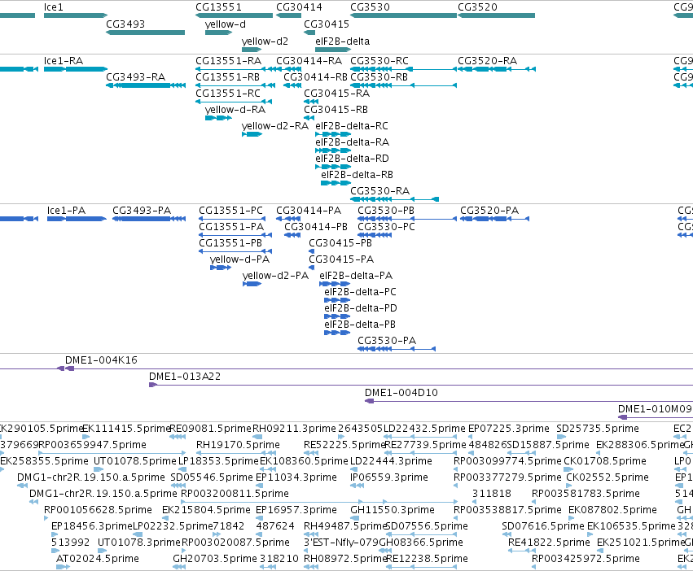The image size is (693, 571).
Task: Click protein CG3520-PA
Action: point(489,211)
